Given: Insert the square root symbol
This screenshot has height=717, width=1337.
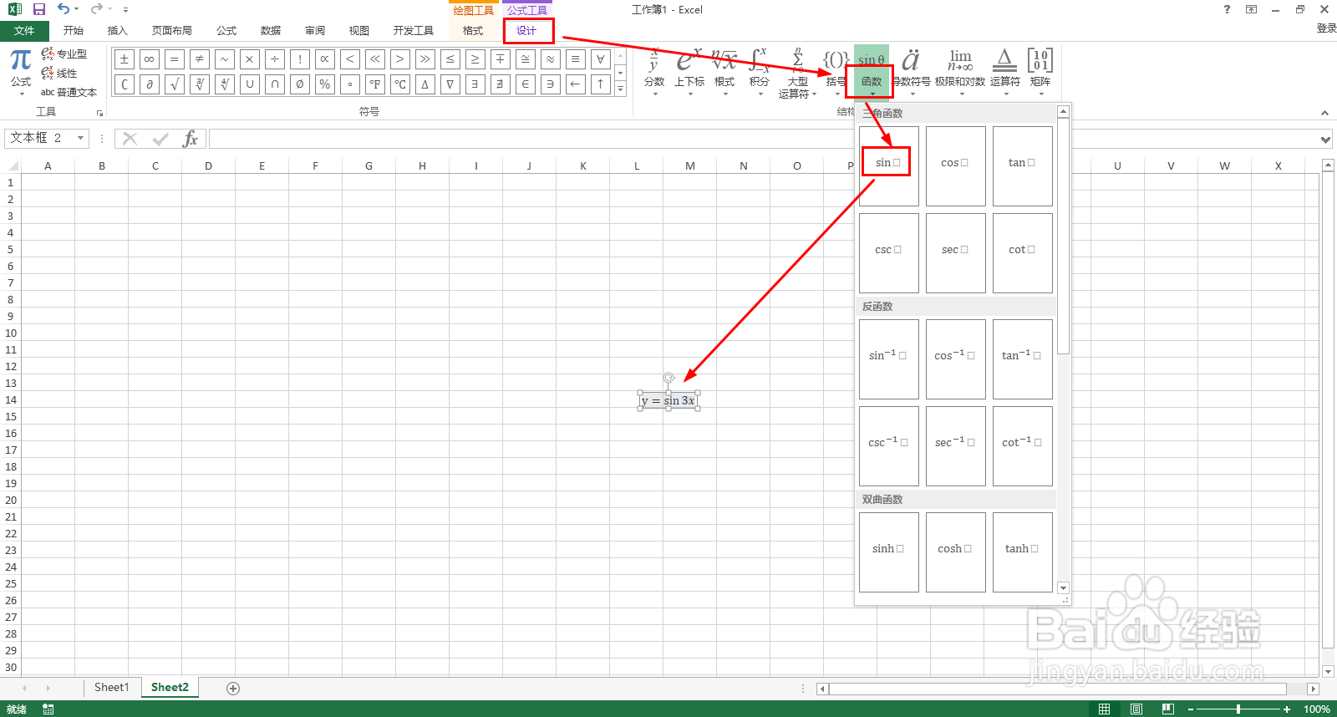Looking at the screenshot, I should click(x=174, y=84).
